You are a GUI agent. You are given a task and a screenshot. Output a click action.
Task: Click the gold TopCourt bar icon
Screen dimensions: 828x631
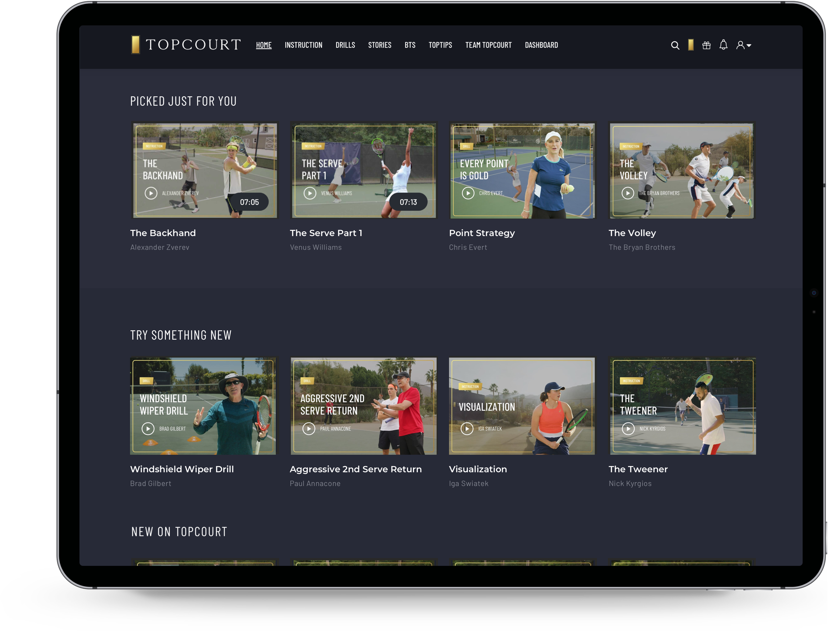[690, 44]
